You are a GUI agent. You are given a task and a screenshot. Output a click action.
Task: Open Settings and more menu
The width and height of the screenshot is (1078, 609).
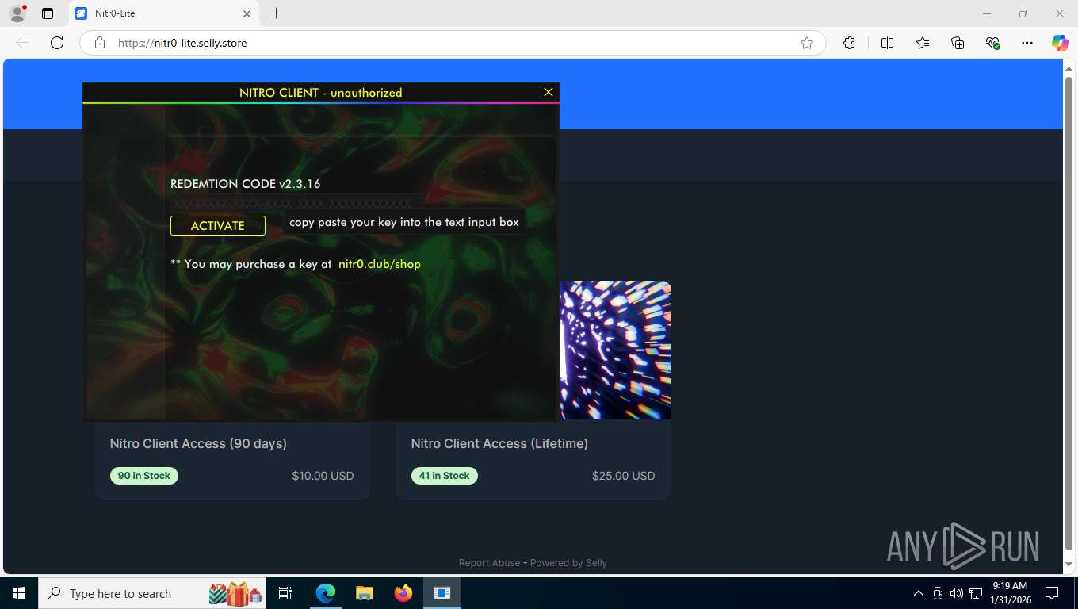point(1027,43)
